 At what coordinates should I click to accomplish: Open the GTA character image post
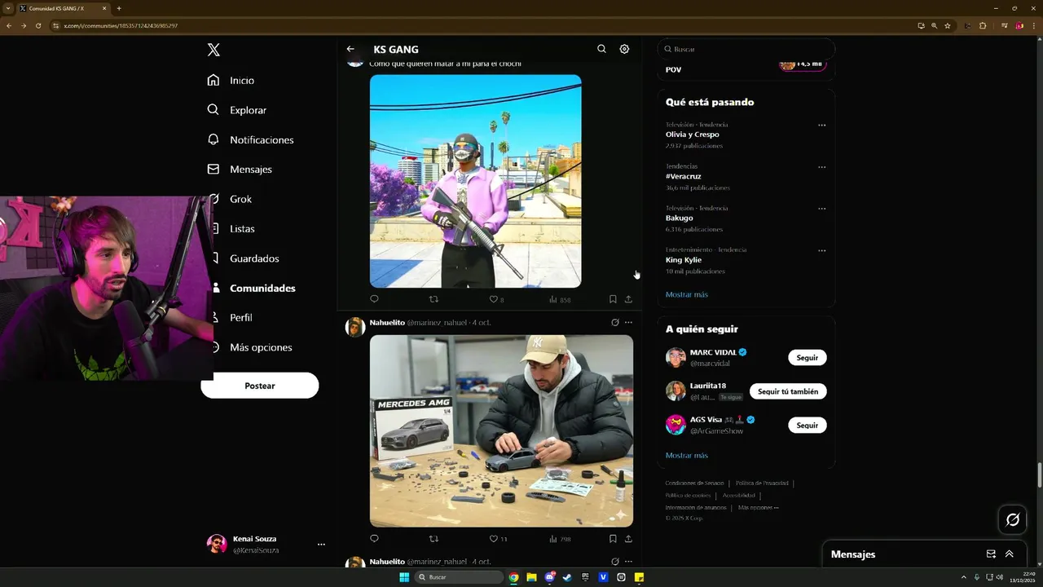[476, 181]
